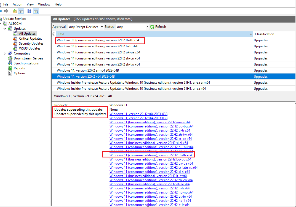Click the export folder icon in the toolbar
This screenshot has width=296, height=207.
coord(14,11)
